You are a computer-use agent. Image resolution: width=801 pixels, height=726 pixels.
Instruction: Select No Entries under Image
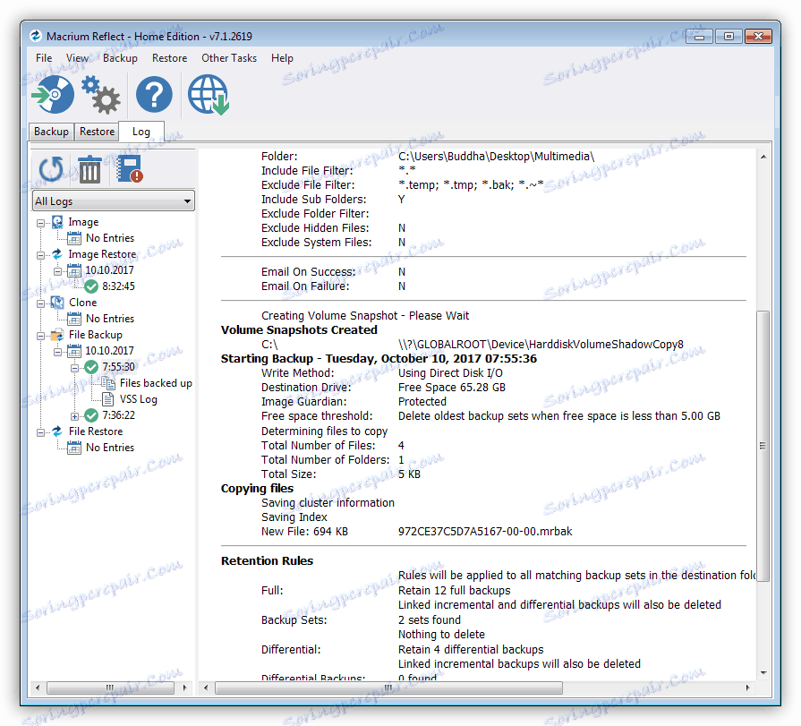click(x=110, y=238)
